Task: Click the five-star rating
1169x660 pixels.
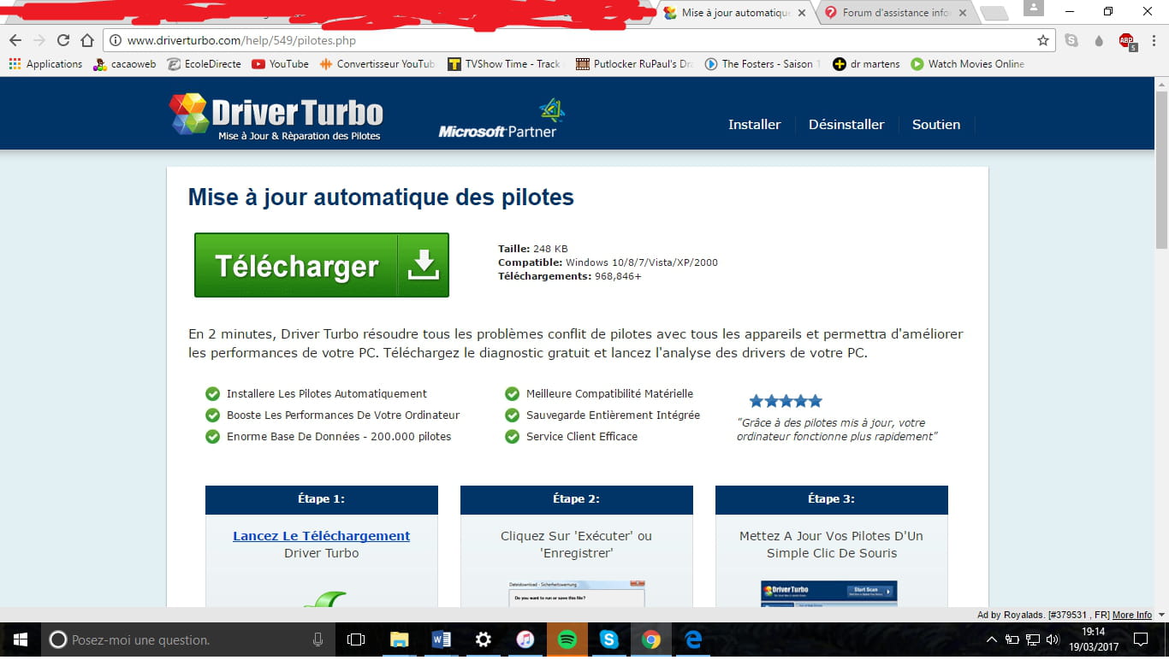Action: [x=786, y=401]
